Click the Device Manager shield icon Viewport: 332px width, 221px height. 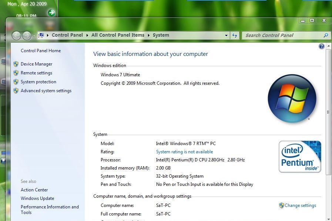[16, 64]
